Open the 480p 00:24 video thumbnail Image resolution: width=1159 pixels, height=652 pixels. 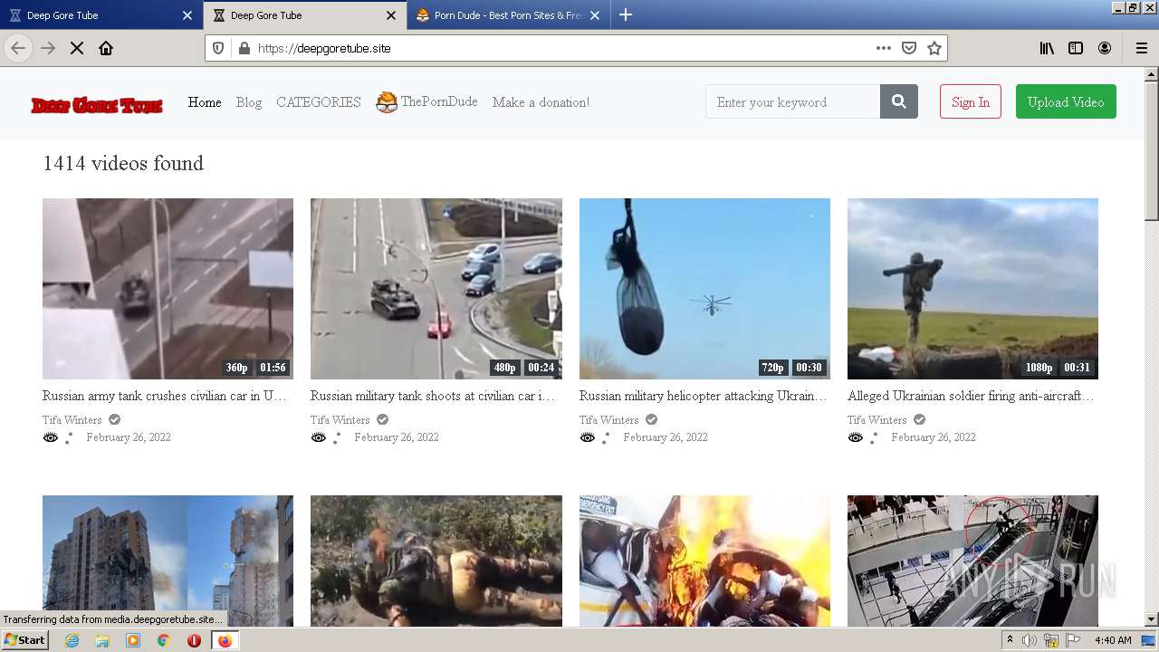pyautogui.click(x=436, y=289)
